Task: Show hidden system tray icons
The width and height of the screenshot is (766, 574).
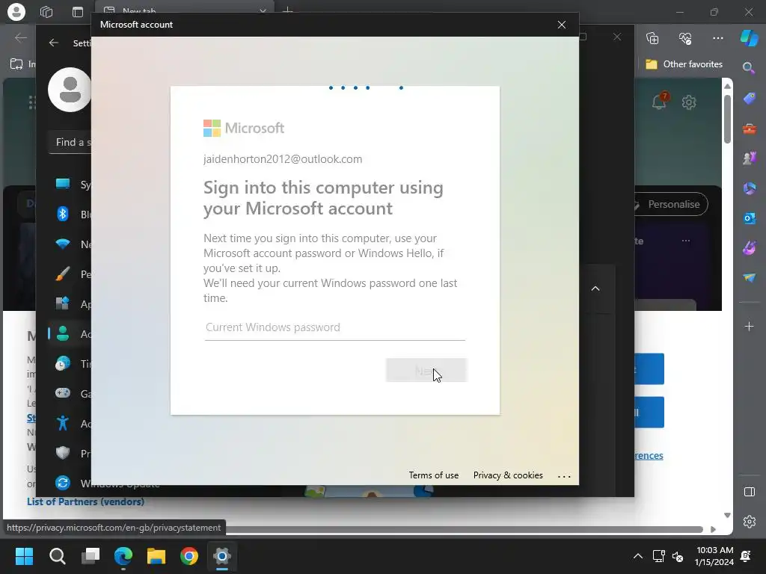Action: pyautogui.click(x=638, y=556)
